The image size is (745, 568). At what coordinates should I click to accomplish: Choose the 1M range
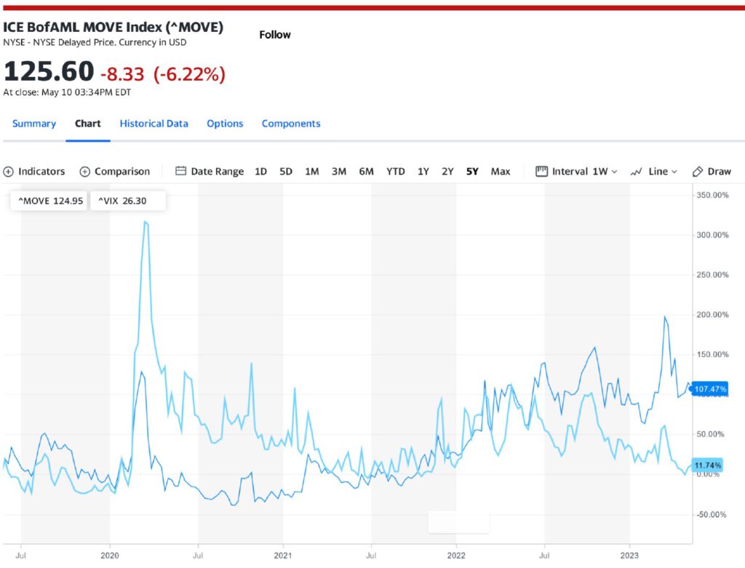point(312,172)
